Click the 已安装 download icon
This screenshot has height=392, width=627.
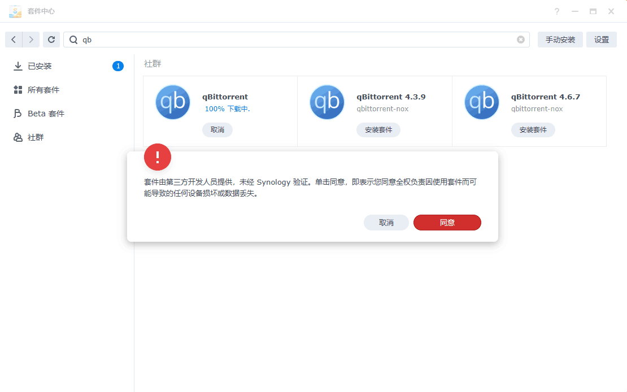(18, 66)
